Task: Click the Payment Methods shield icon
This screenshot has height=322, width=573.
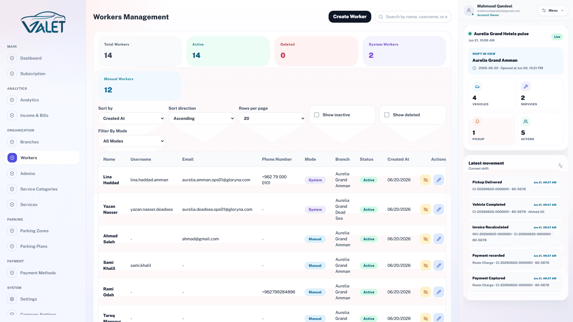Action: click(12, 273)
